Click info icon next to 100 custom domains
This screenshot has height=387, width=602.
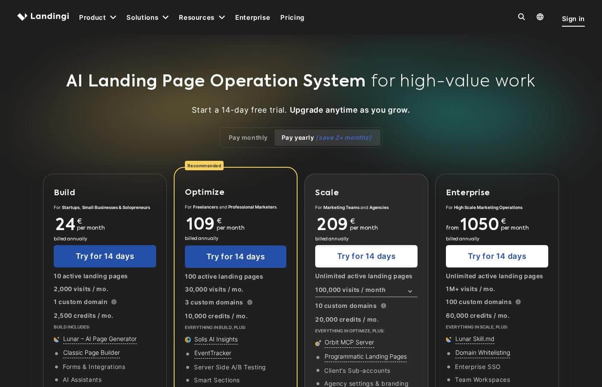coord(518,302)
